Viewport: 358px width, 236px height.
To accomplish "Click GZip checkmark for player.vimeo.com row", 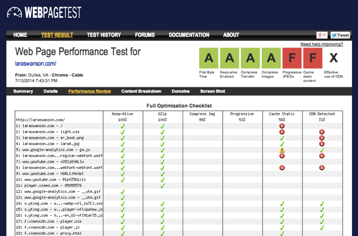I will pos(162,185).
